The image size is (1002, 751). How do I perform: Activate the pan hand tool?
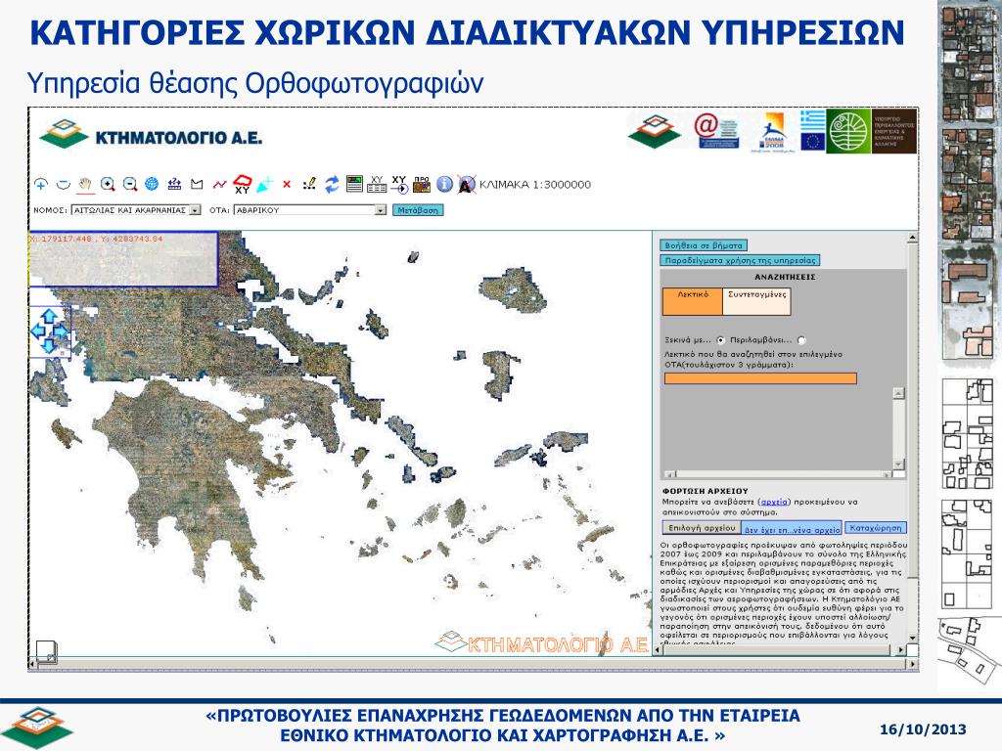click(x=86, y=185)
